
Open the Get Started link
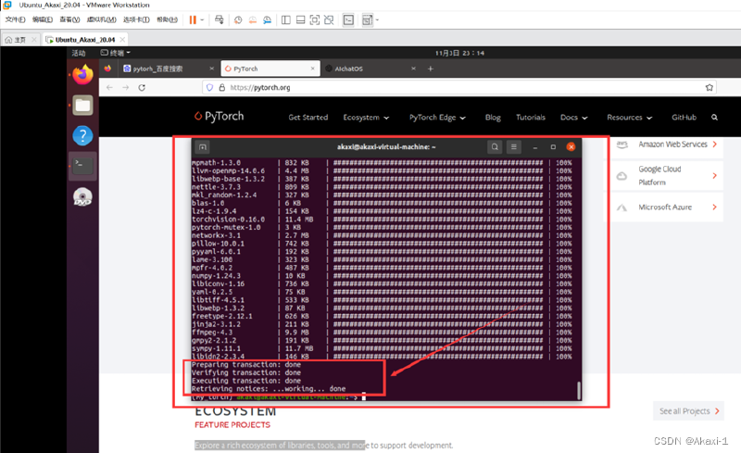pos(308,118)
